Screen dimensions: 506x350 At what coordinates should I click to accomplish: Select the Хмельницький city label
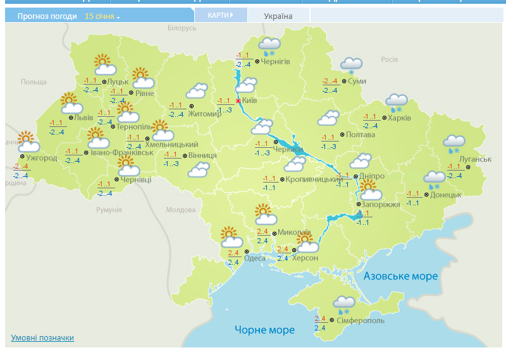171,145
